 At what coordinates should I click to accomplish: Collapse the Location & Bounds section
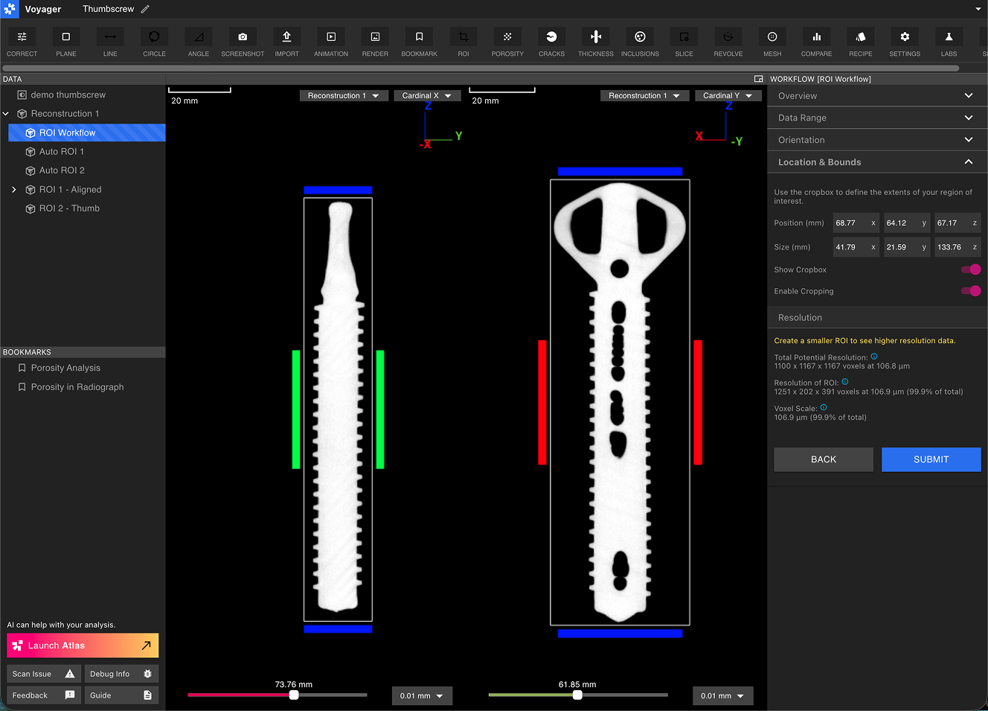click(x=877, y=162)
